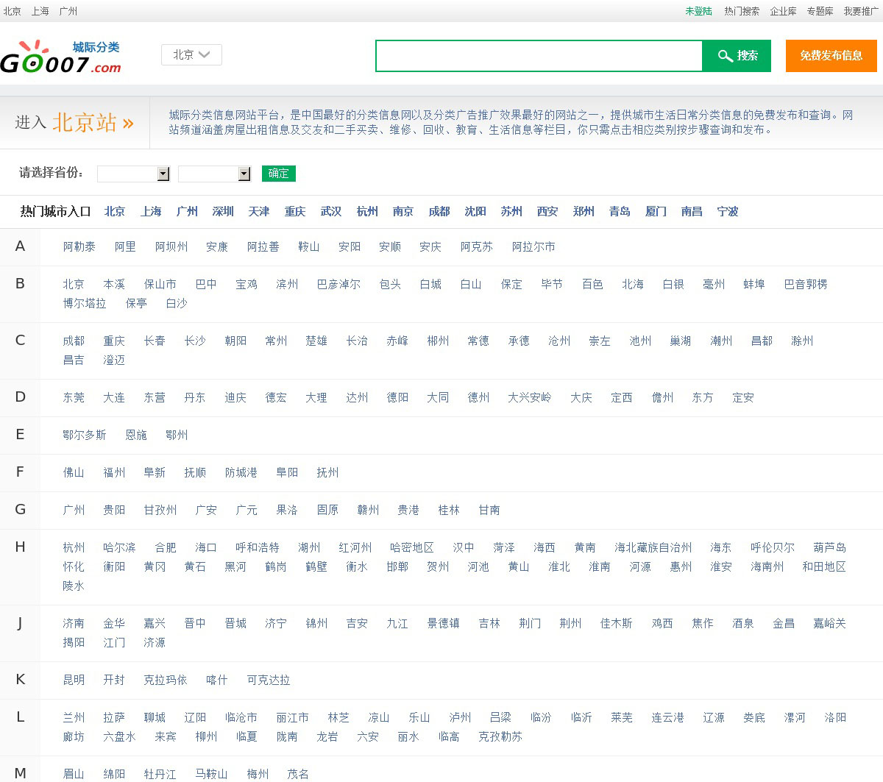883x782 pixels.
Task: Click 克拉玛依 in the K row
Action: pyautogui.click(x=165, y=680)
